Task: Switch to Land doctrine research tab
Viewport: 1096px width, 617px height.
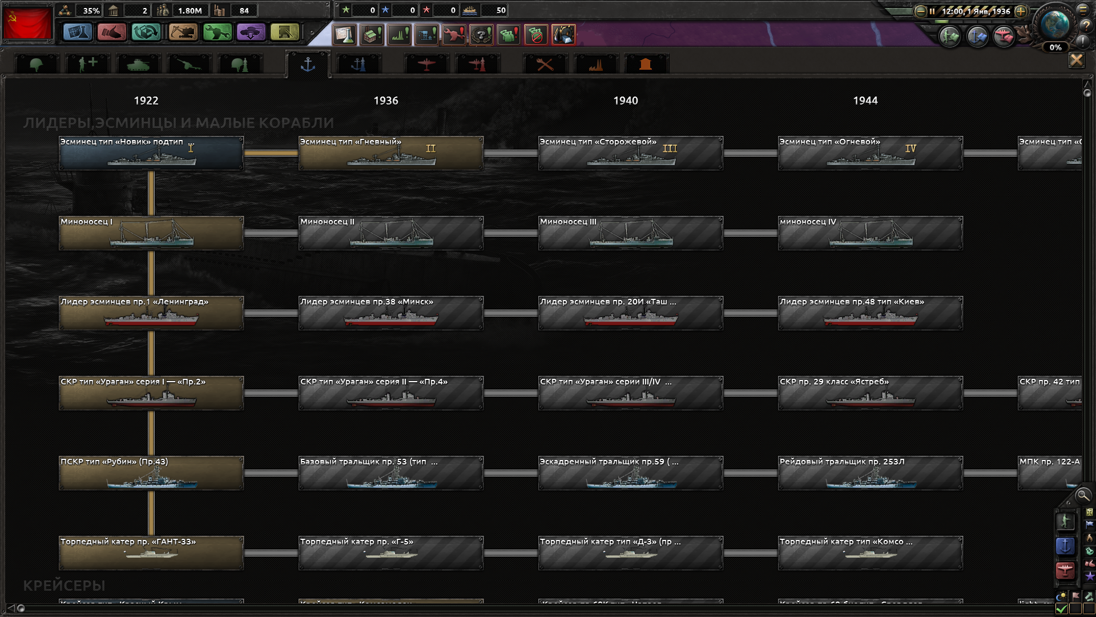Action: pos(240,65)
